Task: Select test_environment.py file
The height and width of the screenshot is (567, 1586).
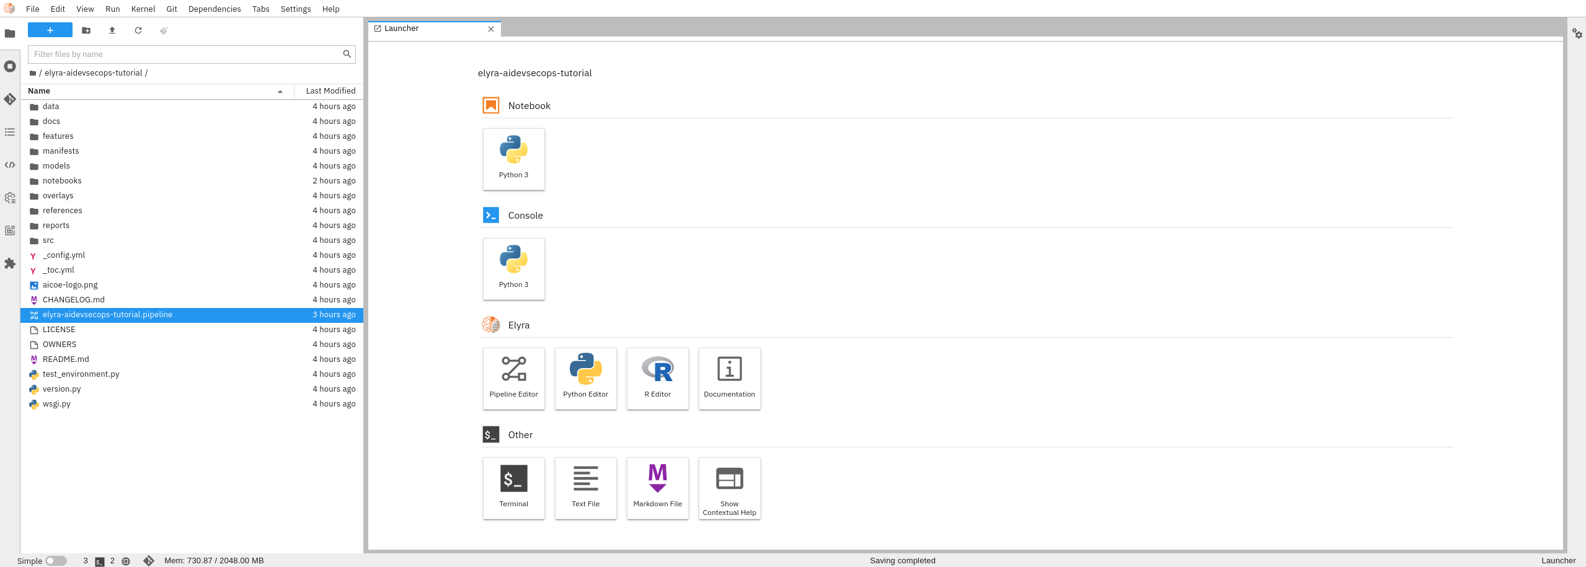Action: [x=192, y=374]
